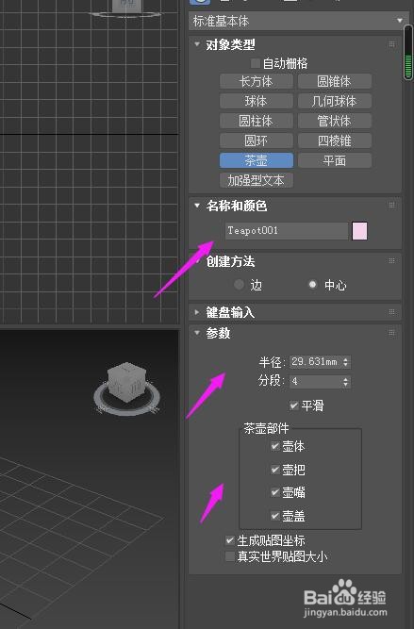The image size is (414, 629).
Task: Click the command panel vertical scrollbar
Action: click(x=408, y=52)
